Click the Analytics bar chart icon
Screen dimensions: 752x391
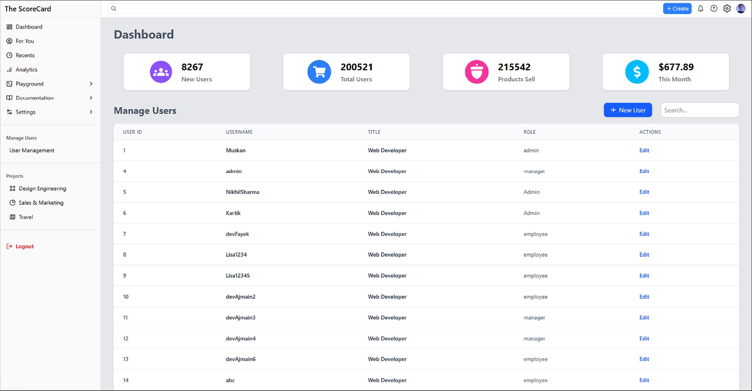(x=9, y=69)
